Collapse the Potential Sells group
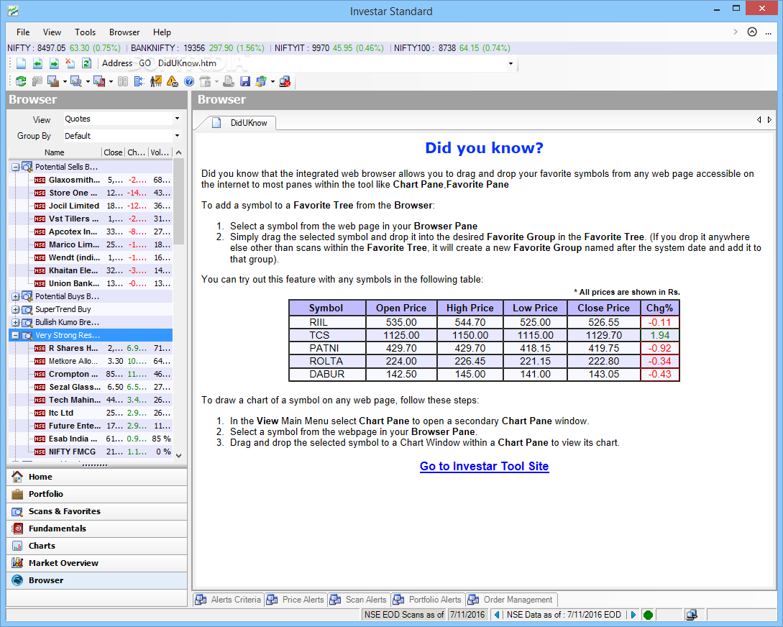 tap(16, 167)
